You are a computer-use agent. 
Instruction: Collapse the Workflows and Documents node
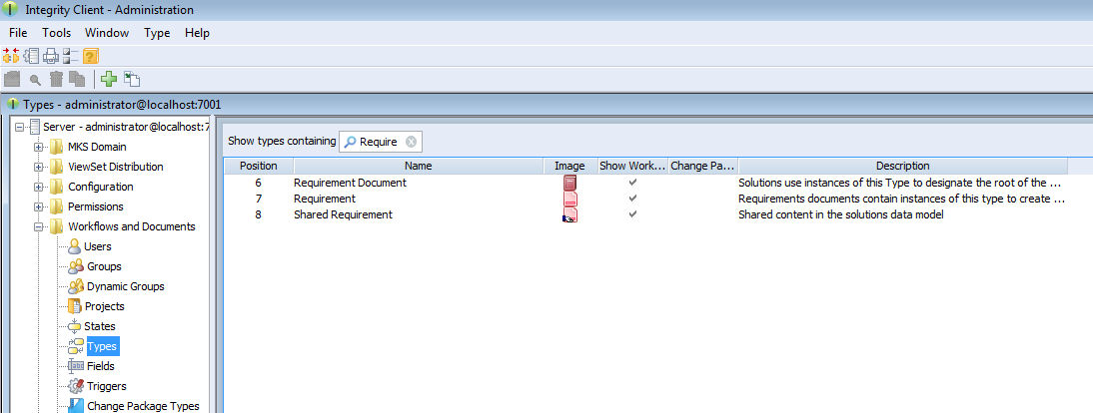click(x=39, y=226)
